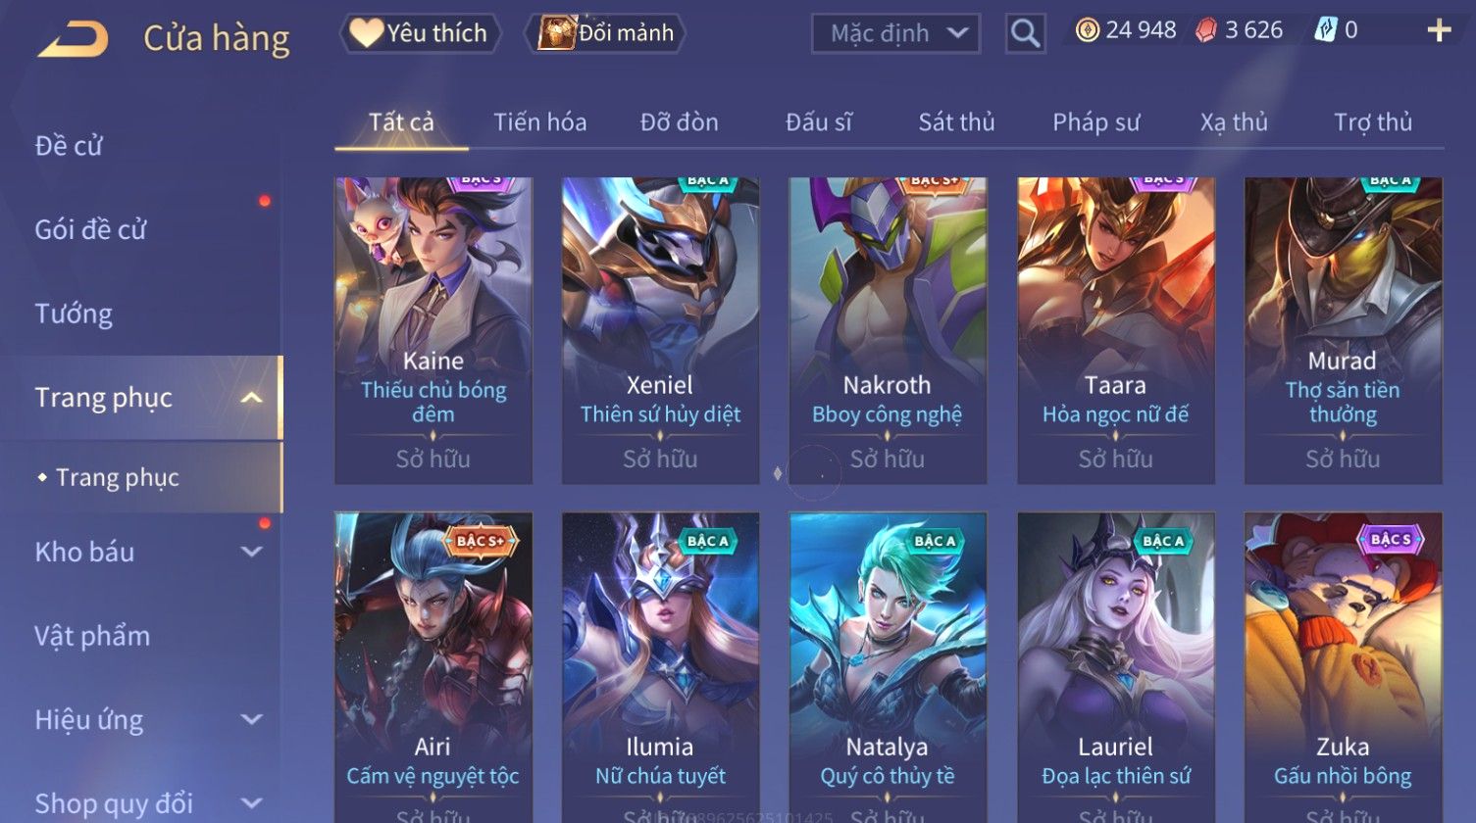This screenshot has width=1476, height=823.
Task: Click the golden back arrow icon
Action: (x=74, y=39)
